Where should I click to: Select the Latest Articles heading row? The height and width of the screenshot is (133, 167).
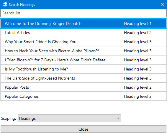pos(83,33)
